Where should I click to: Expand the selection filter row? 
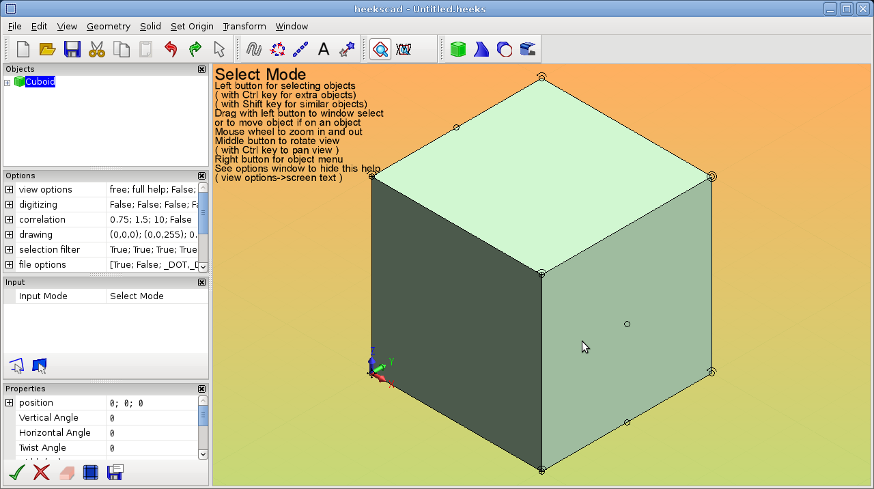9,250
